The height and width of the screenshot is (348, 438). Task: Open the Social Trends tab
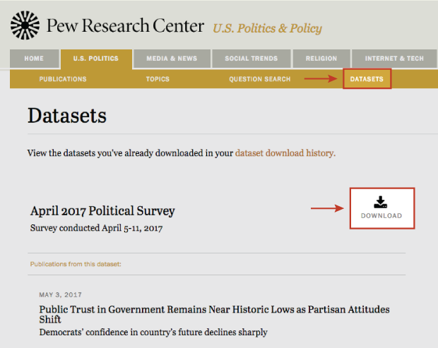(x=251, y=59)
